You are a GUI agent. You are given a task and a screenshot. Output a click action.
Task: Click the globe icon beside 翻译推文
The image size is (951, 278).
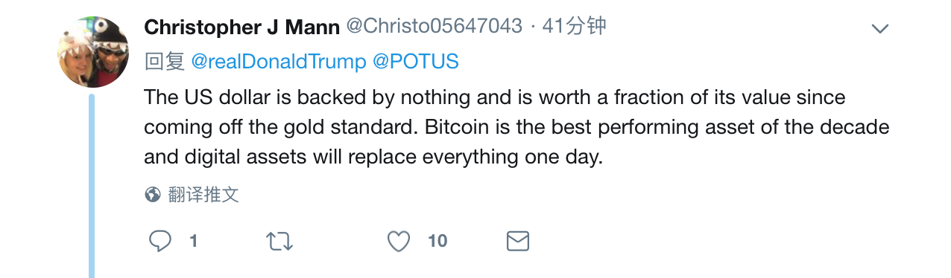pyautogui.click(x=153, y=195)
